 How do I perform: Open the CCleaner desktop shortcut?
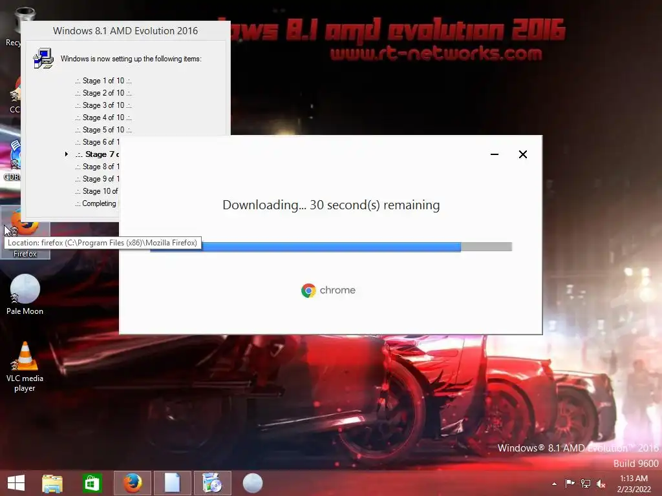click(14, 96)
